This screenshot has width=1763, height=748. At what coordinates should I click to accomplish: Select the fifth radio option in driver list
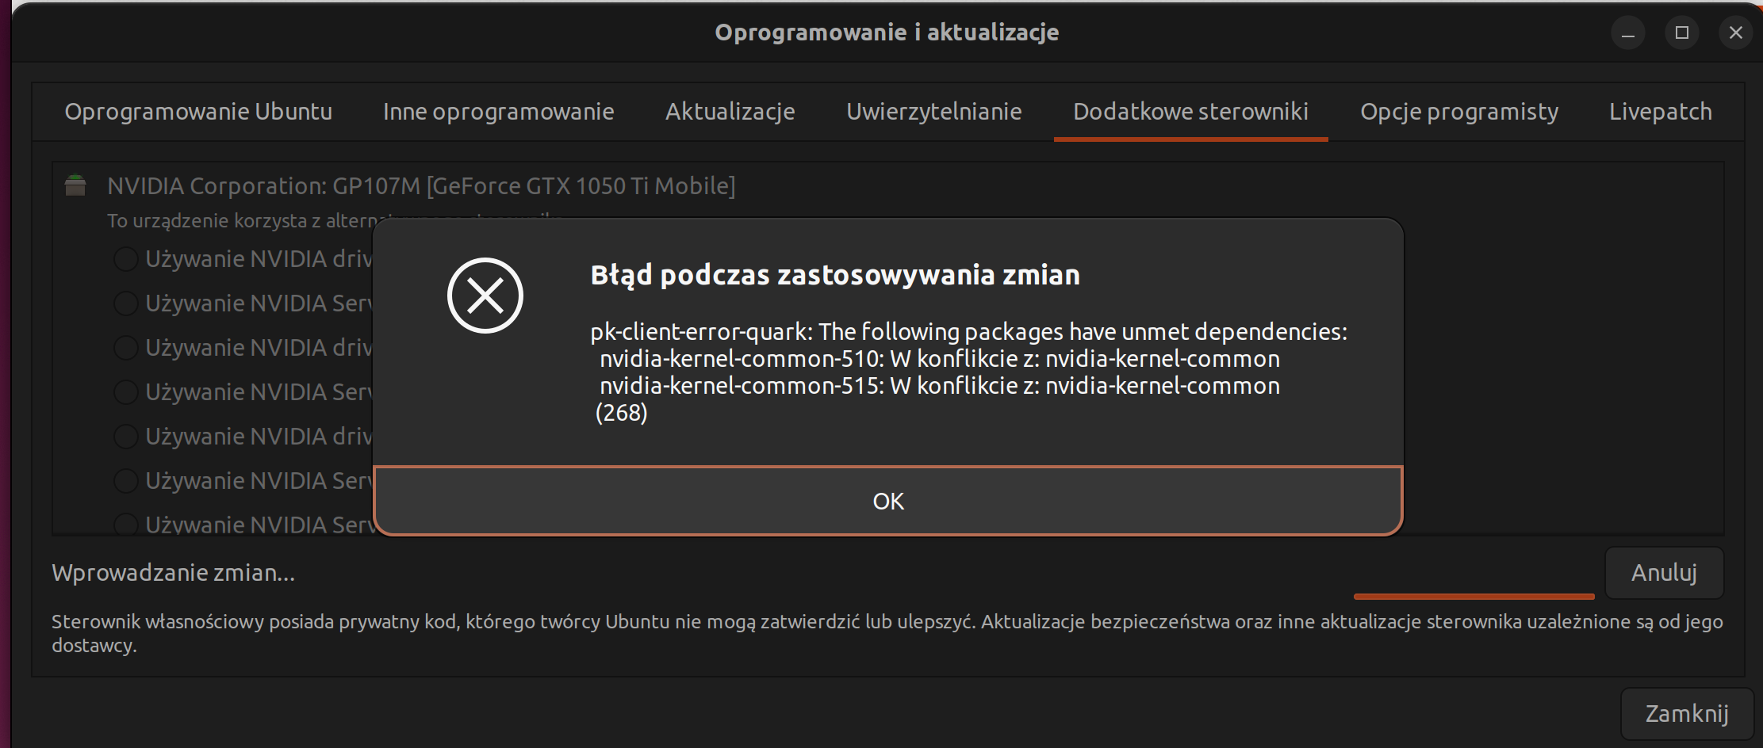pos(126,437)
